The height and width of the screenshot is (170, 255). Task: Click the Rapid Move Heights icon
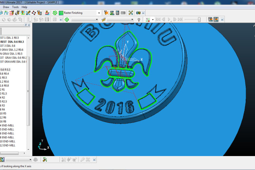tap(6, 13)
